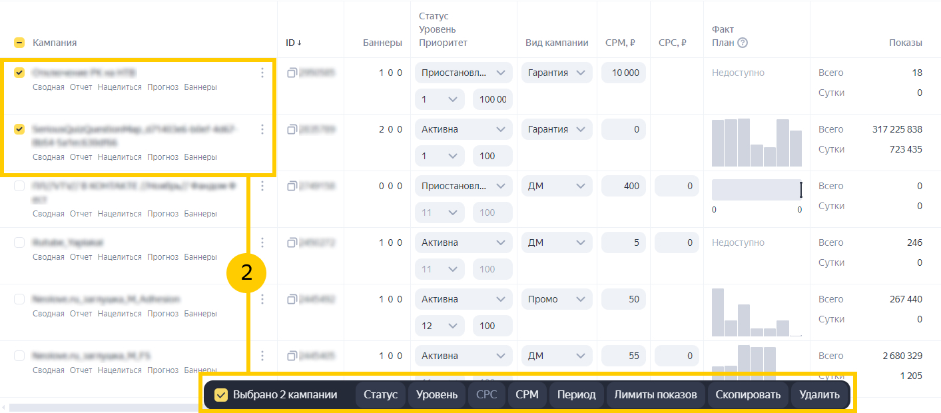The height and width of the screenshot is (413, 941).
Task: Click the CPM input showing 400
Action: 623,185
